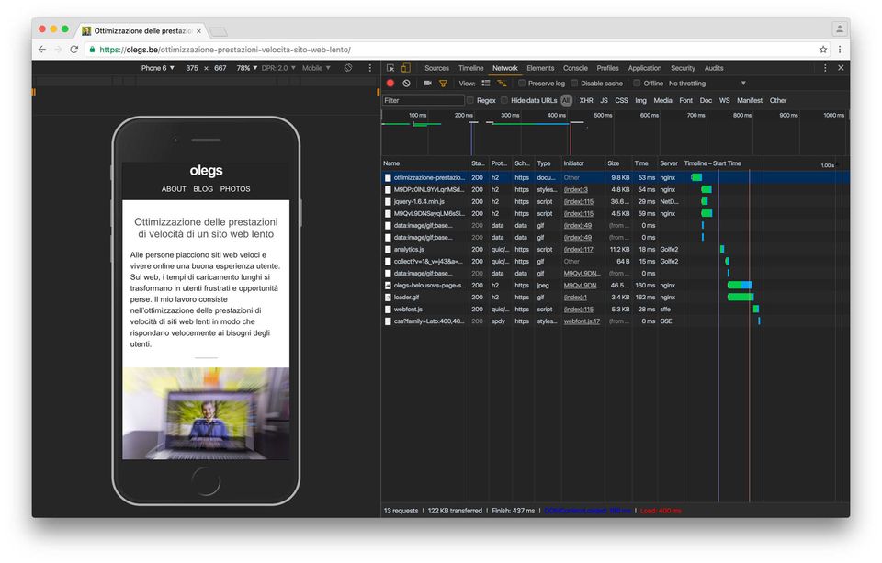Open the iPhone 6 device dropdown
The image size is (882, 563).
[157, 68]
